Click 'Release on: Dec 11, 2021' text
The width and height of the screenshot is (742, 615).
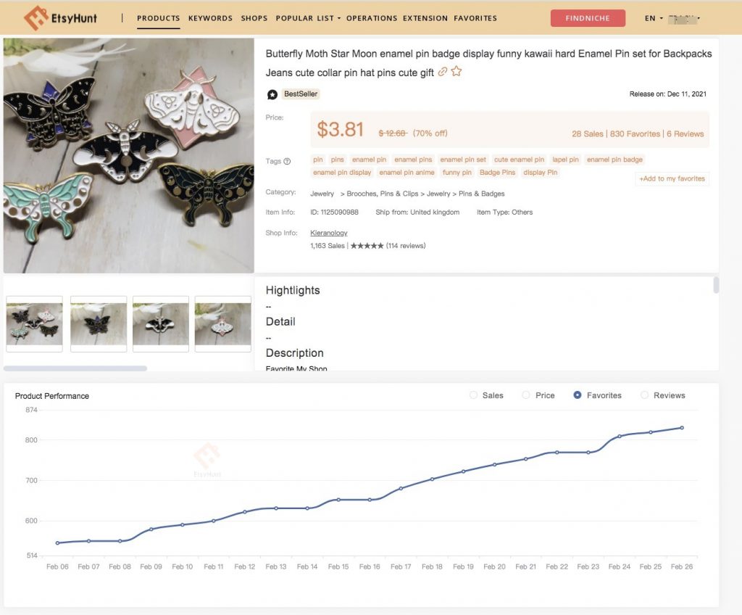[x=667, y=94]
